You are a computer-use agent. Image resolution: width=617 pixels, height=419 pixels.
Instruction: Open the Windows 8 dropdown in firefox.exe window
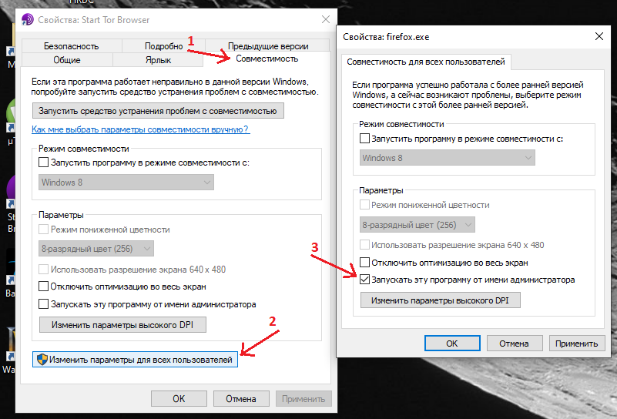point(448,158)
